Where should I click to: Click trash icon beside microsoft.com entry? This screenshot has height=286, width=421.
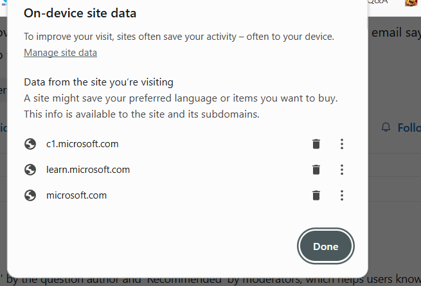(x=316, y=195)
